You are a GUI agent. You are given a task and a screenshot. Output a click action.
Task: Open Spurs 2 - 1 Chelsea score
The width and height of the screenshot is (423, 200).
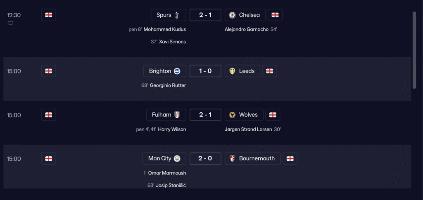205,15
